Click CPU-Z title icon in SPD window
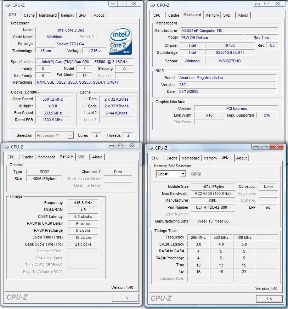 (x=151, y=148)
